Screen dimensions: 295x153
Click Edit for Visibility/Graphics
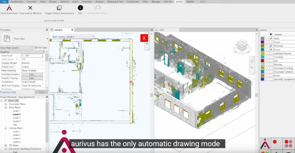(32, 74)
